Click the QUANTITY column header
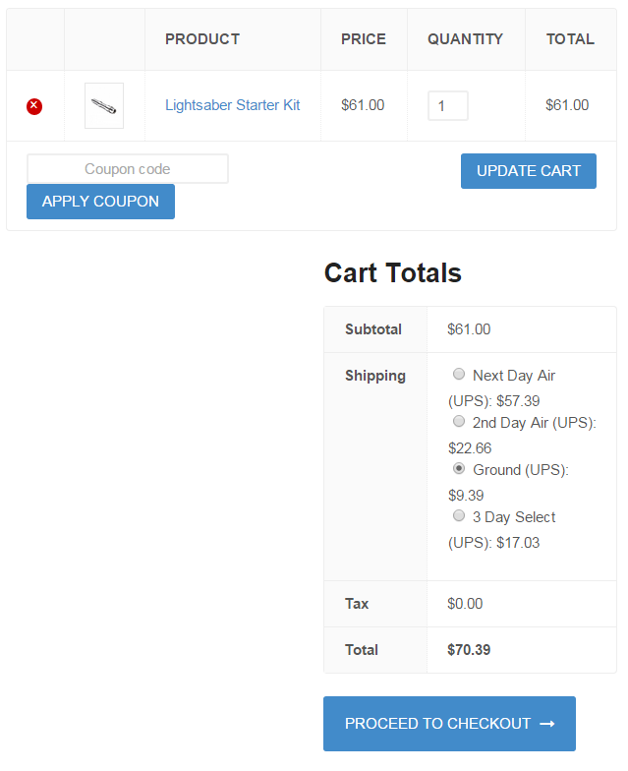628x771 pixels. click(466, 39)
